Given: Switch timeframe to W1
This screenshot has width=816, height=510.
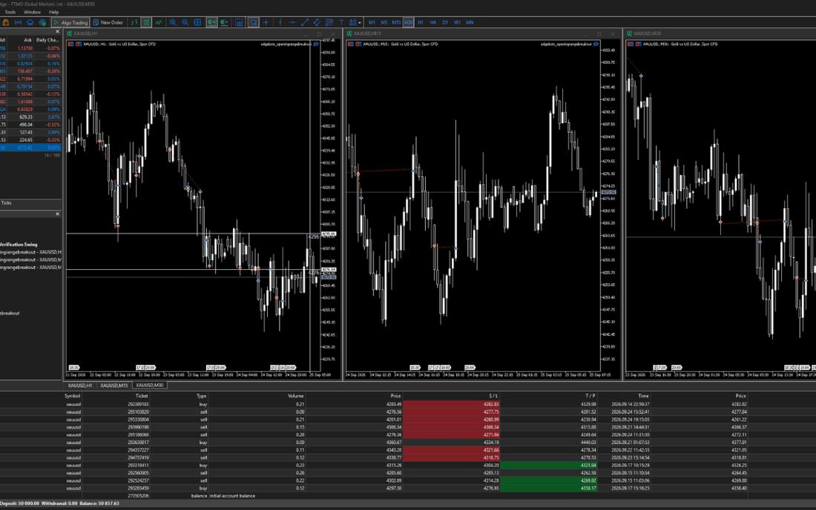Looking at the screenshot, I should [457, 22].
